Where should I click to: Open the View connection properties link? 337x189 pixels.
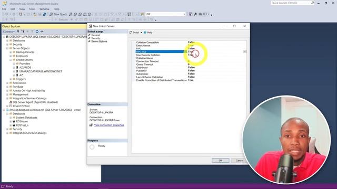coord(109,125)
